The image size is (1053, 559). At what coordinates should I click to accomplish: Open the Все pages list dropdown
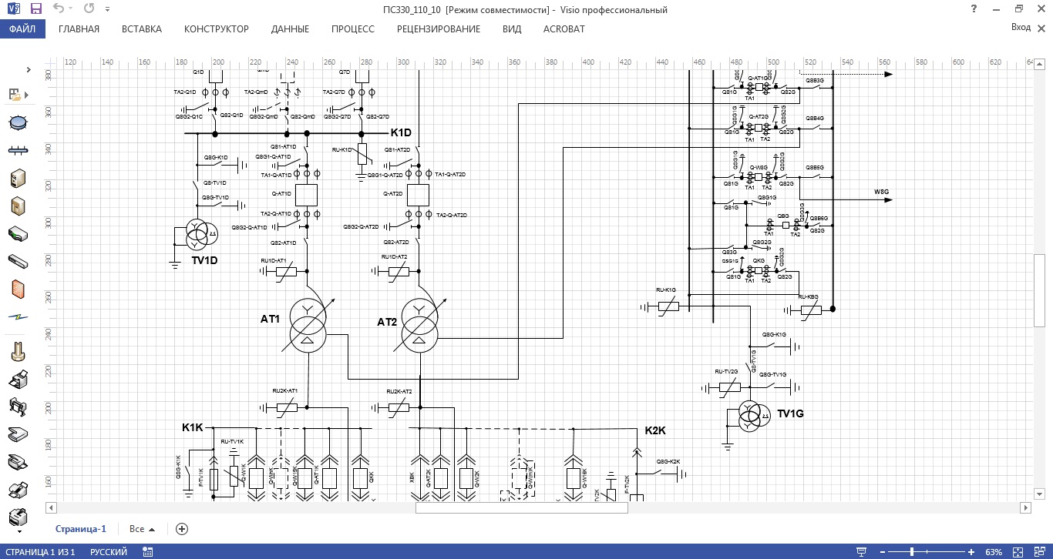point(142,529)
